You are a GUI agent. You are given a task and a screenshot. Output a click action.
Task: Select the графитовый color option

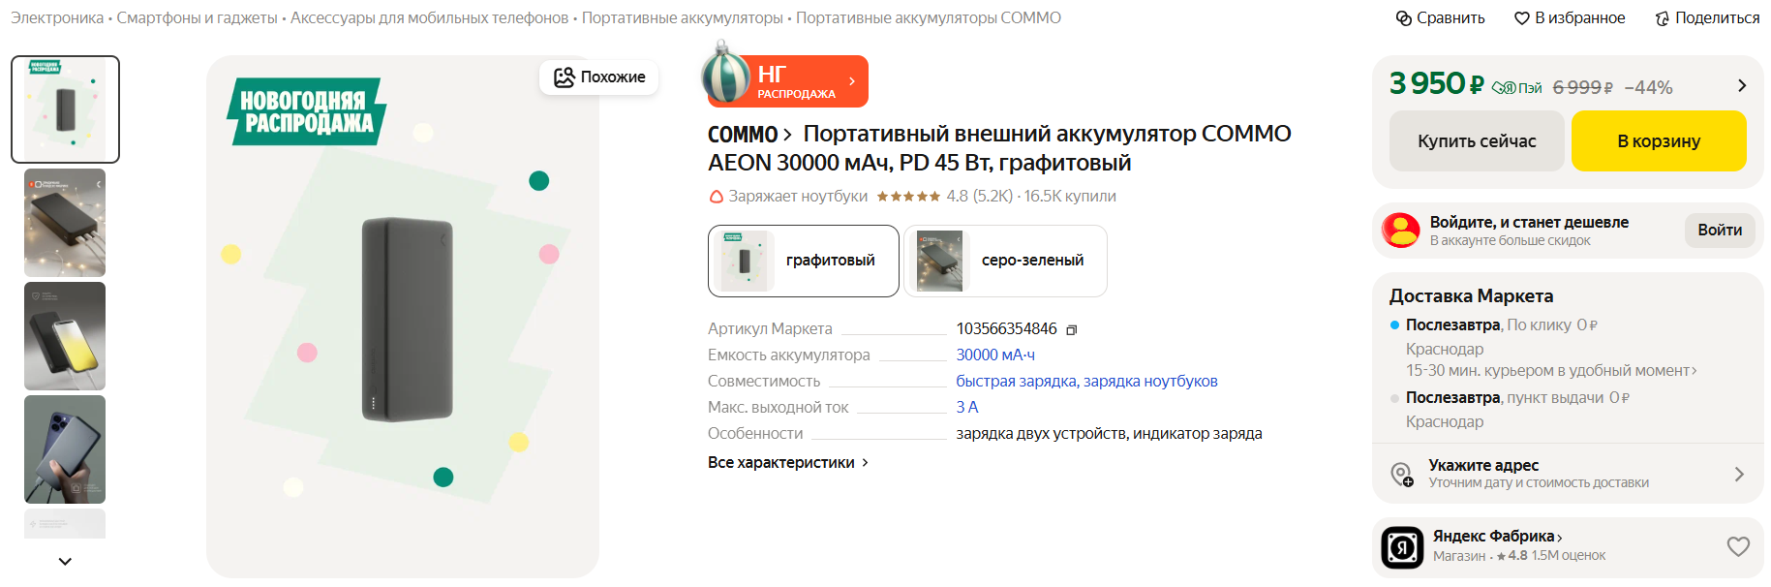804,261
